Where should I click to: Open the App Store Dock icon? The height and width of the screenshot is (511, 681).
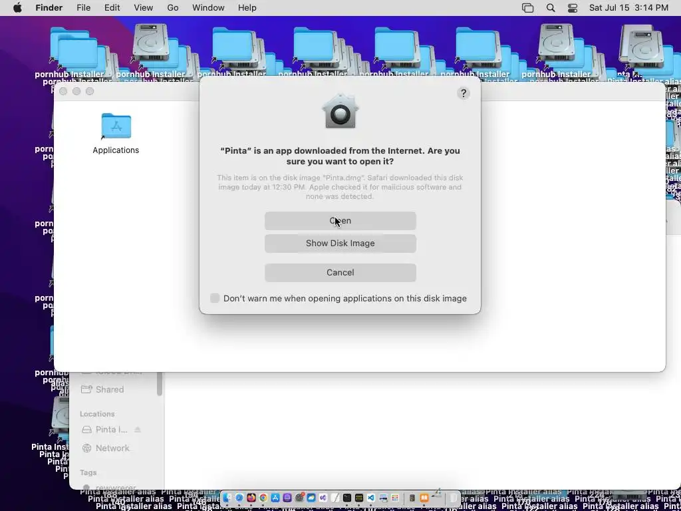click(275, 498)
